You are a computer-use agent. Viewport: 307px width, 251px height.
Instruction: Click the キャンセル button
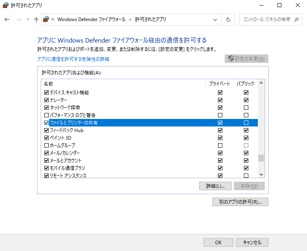coord(252,242)
